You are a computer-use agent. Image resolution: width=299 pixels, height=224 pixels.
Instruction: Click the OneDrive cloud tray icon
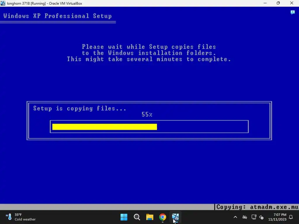click(245, 217)
